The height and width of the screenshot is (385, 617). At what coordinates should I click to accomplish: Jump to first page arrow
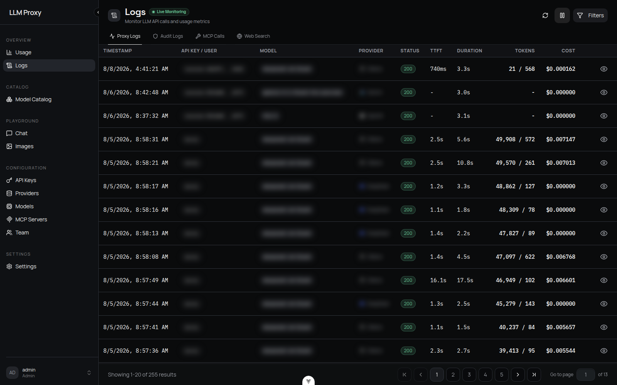(405, 375)
